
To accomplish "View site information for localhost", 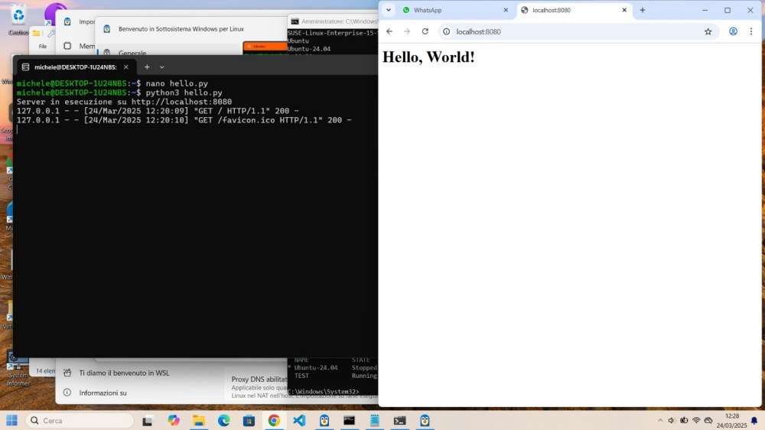I will tap(447, 31).
